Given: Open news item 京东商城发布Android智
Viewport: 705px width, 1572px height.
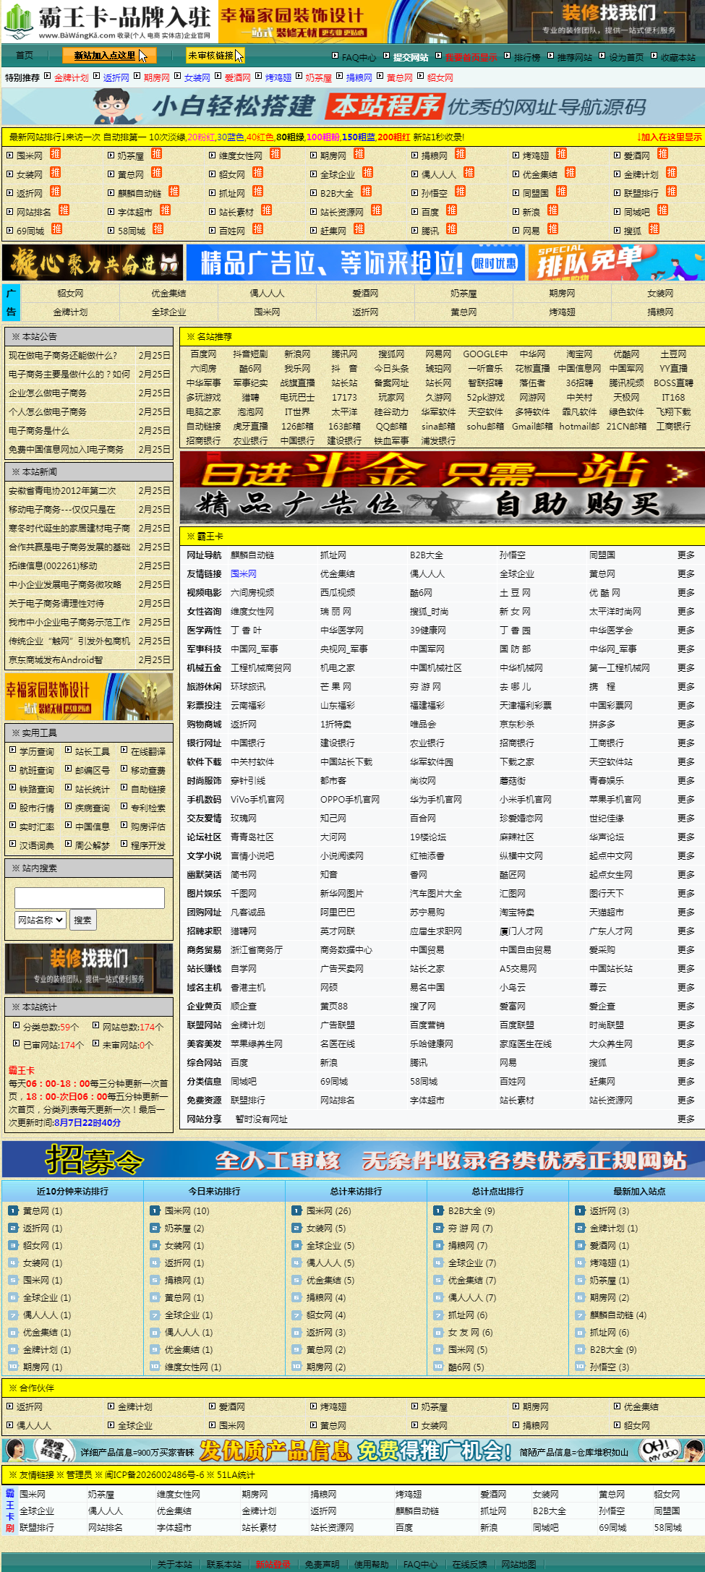Looking at the screenshot, I should pyautogui.click(x=56, y=660).
